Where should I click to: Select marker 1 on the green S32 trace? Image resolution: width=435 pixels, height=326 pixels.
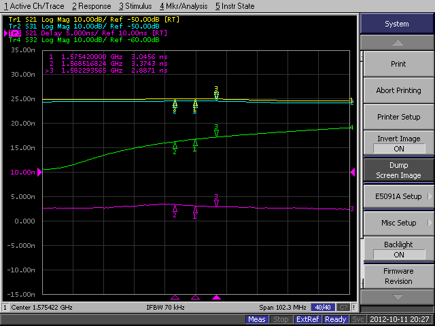[195, 143]
